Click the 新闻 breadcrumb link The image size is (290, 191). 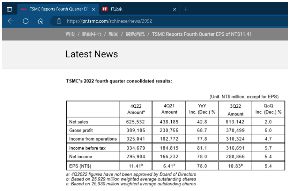[113, 34]
